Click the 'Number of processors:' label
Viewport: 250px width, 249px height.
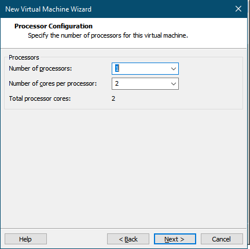[x=41, y=68]
